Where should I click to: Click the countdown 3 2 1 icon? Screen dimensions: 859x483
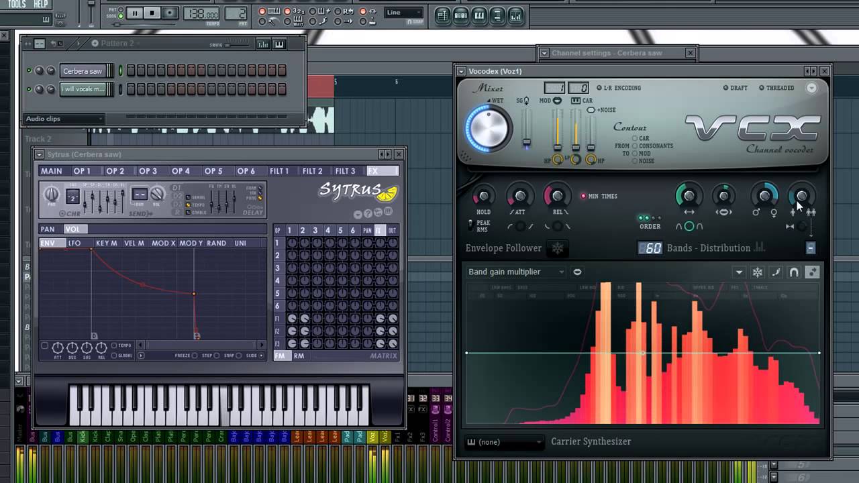(x=298, y=11)
